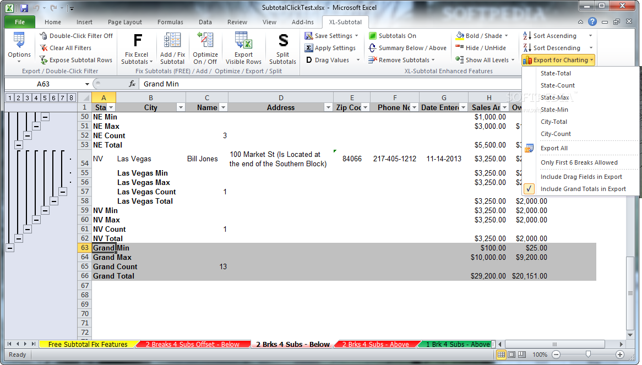
Task: Toggle Optimize On / Off
Action: point(205,48)
